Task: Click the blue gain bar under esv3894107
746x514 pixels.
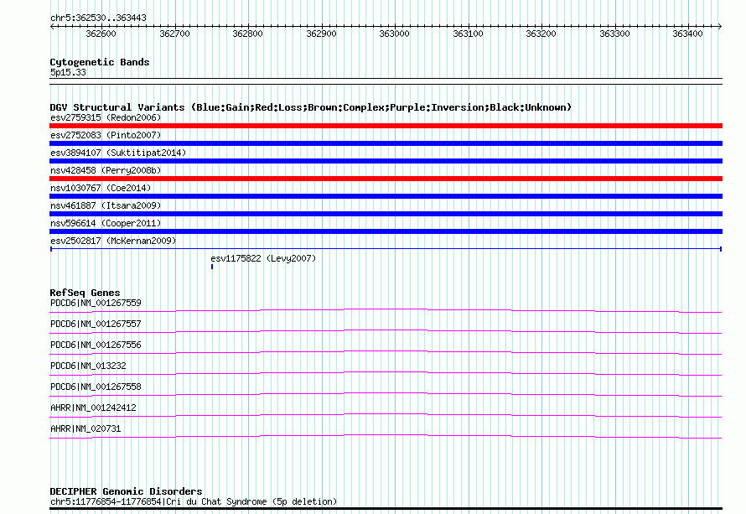Action: (x=386, y=161)
